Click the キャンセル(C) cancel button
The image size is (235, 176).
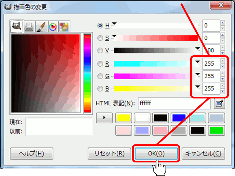[x=203, y=154]
